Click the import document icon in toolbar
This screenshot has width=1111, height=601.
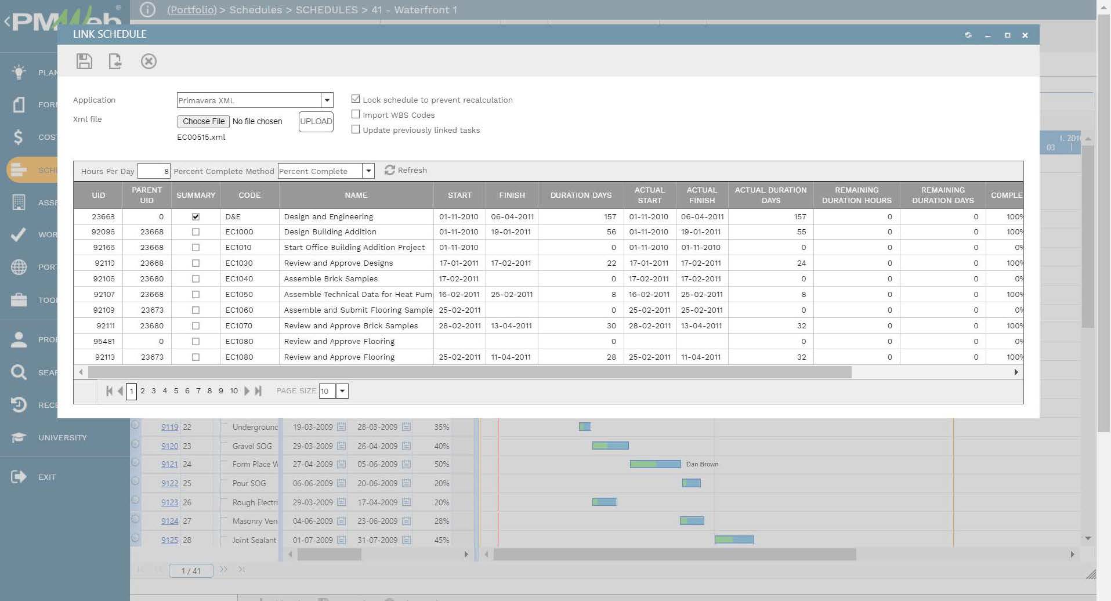[x=115, y=61]
